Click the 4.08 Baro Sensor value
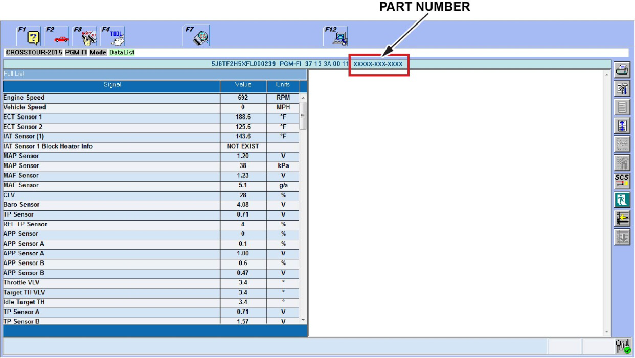 (x=243, y=204)
